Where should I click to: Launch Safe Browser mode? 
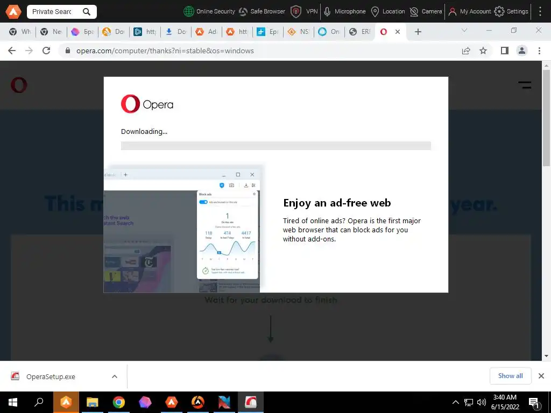pos(262,12)
